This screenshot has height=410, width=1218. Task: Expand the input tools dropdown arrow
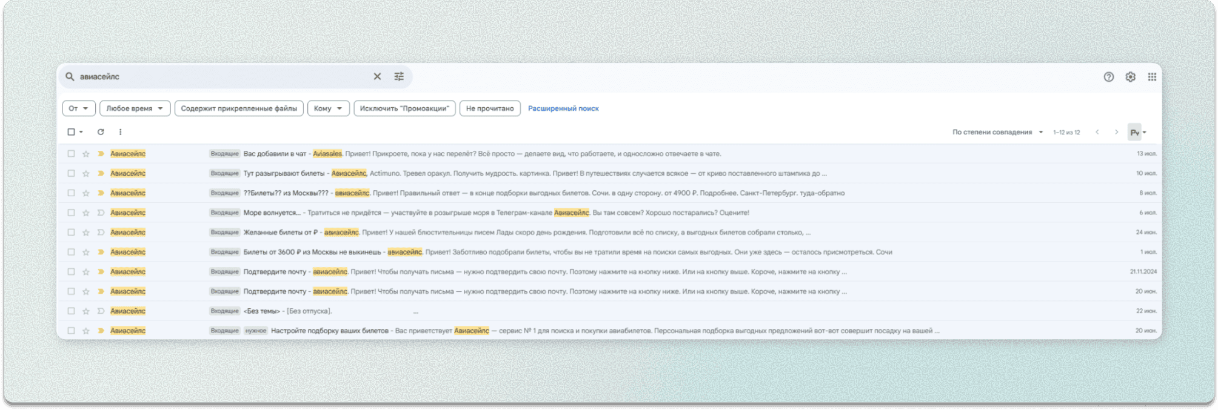(1145, 133)
